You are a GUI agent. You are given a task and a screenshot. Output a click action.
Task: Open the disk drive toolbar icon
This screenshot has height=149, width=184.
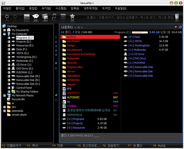(x=27, y=16)
